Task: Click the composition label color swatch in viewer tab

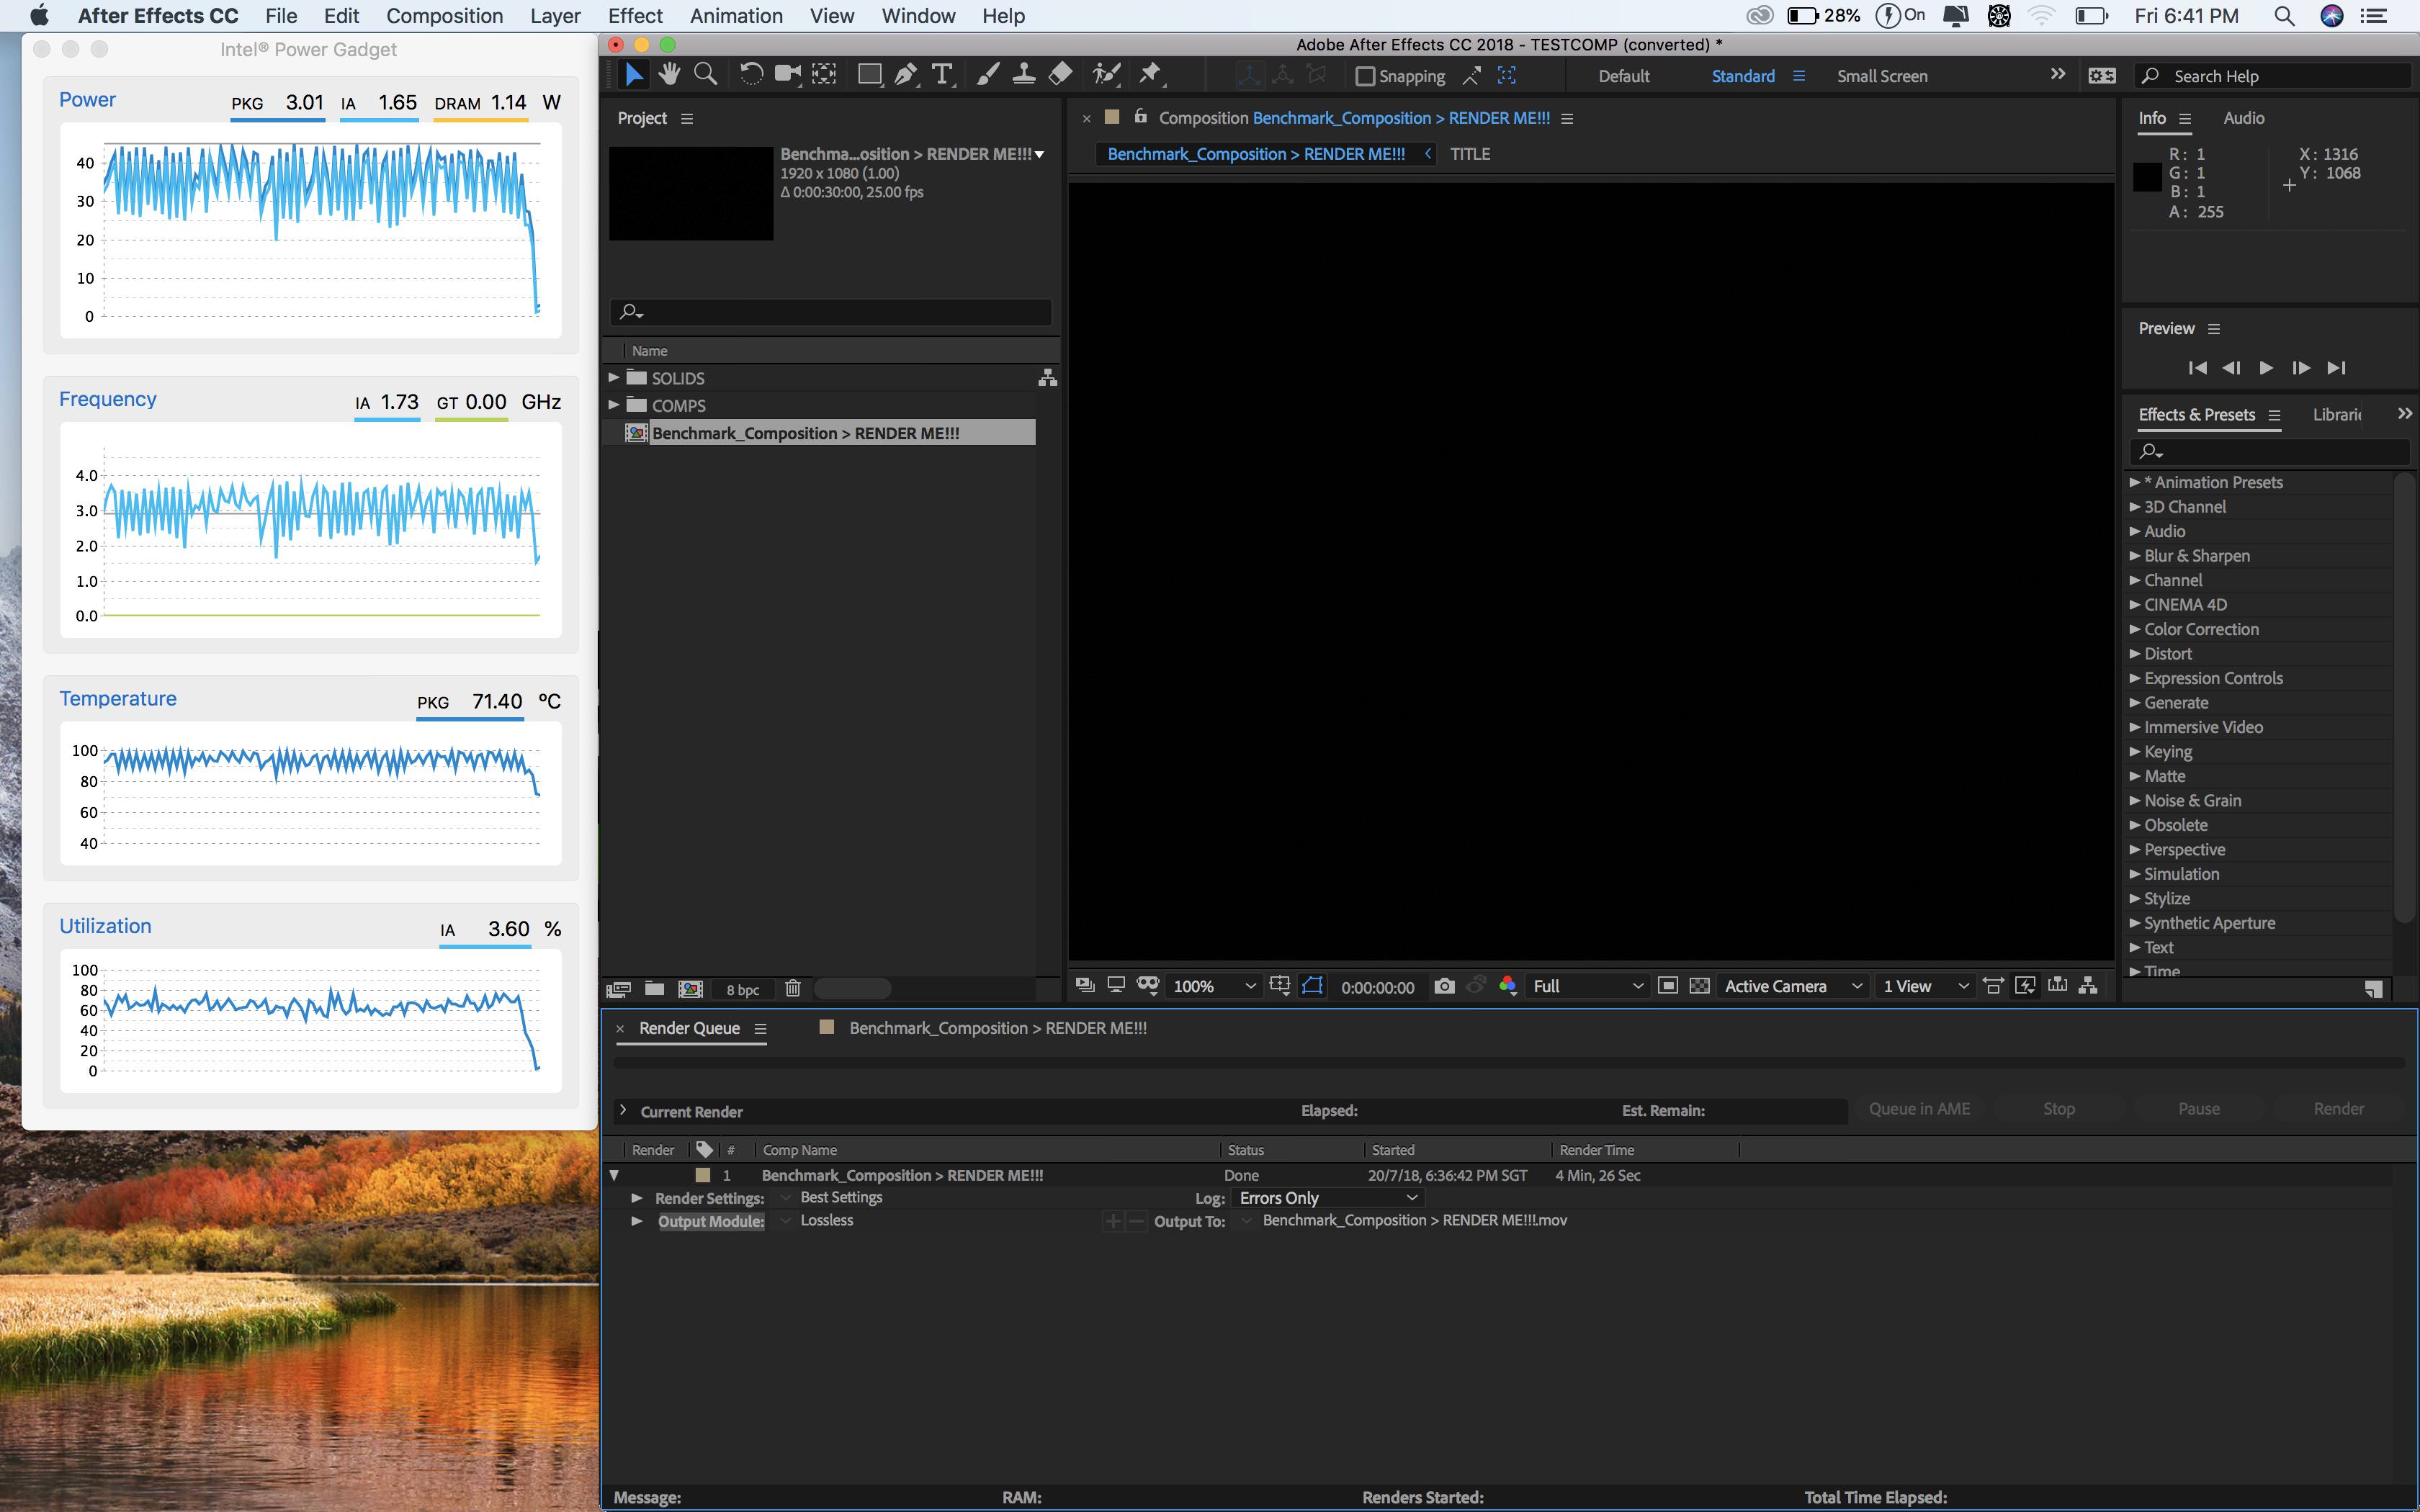Action: pyautogui.click(x=1111, y=117)
